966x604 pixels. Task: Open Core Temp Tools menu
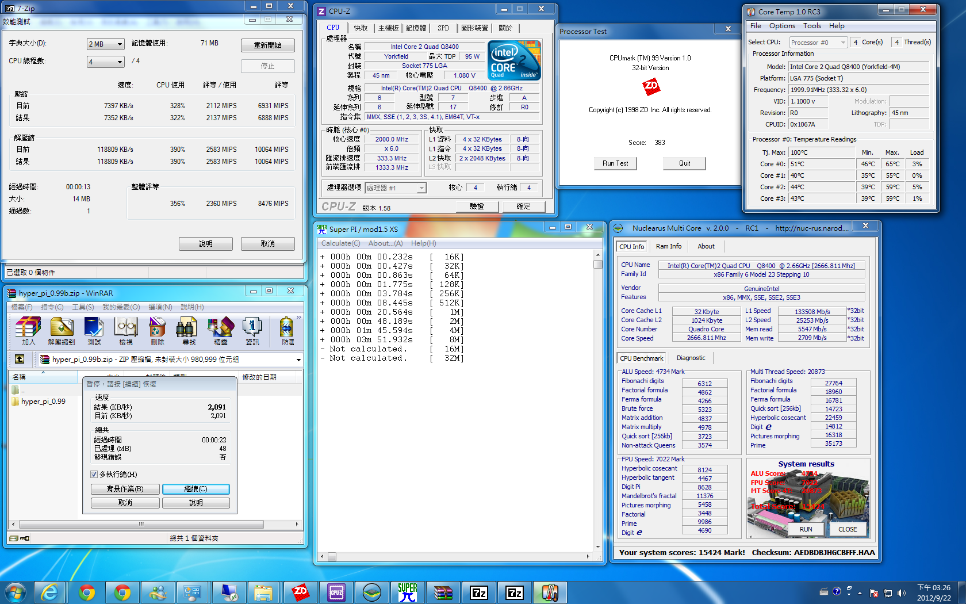pyautogui.click(x=812, y=26)
